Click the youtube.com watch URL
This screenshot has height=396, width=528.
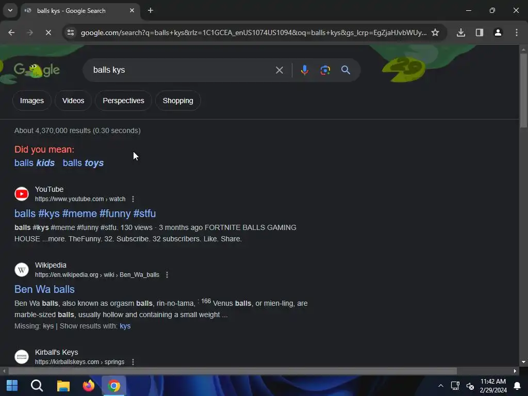tap(80, 199)
